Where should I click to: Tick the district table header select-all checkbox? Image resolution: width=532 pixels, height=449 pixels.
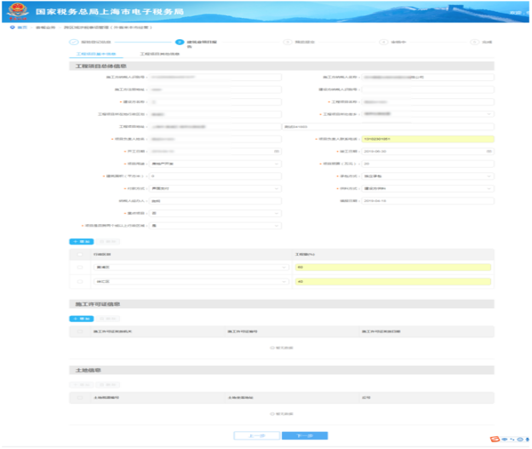pos(80,255)
